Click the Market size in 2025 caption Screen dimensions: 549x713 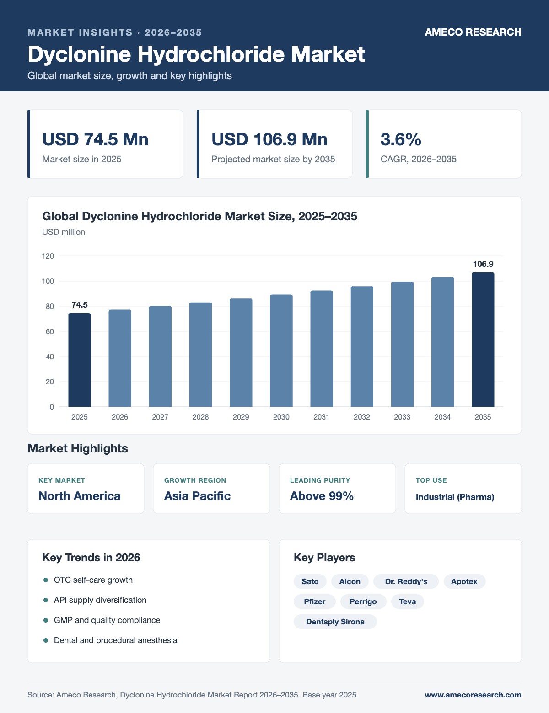point(82,159)
